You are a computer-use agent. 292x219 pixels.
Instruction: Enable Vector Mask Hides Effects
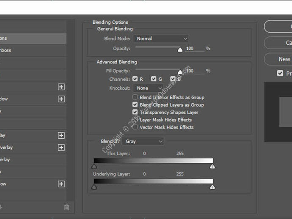135,127
